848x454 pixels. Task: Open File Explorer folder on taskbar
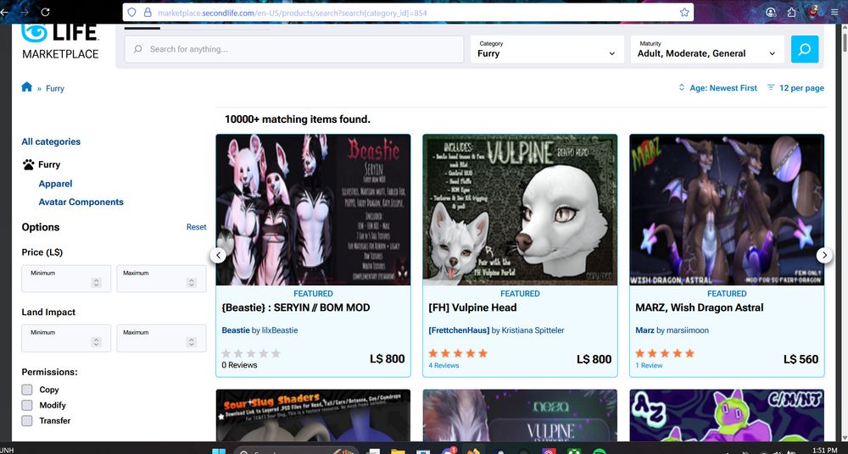(398, 451)
